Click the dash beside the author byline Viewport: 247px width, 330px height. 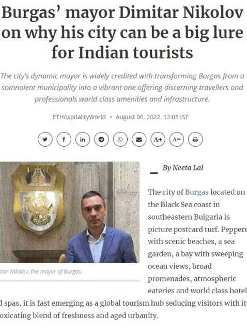click(154, 173)
